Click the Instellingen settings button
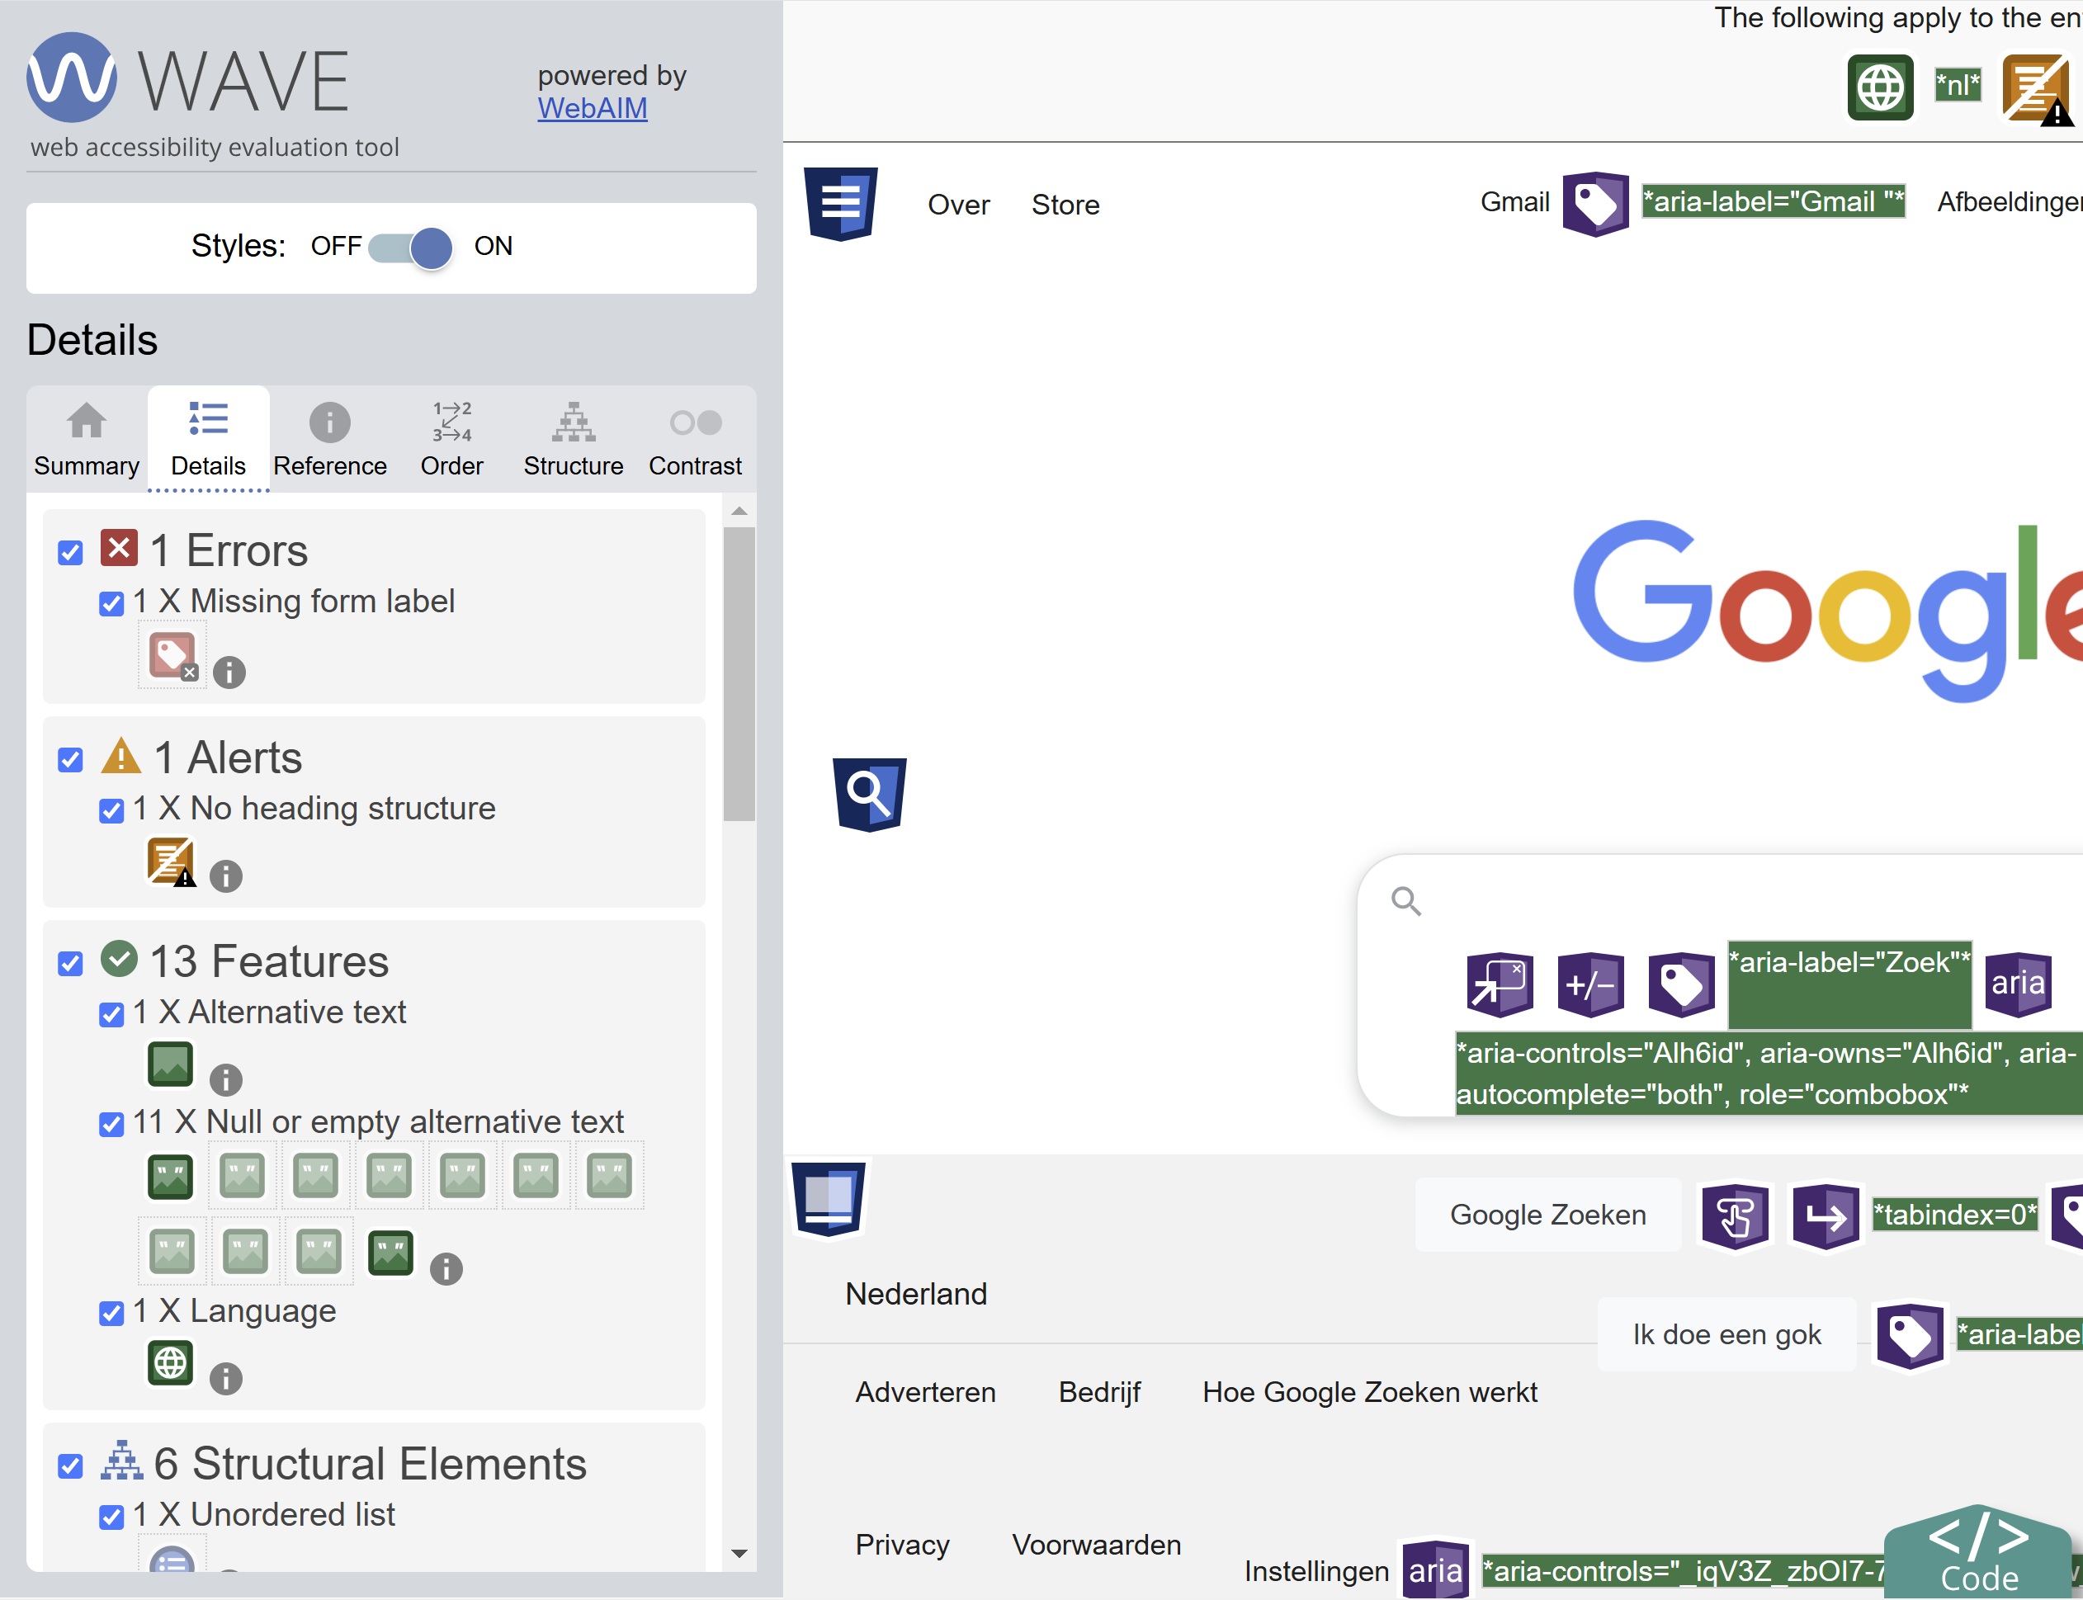The width and height of the screenshot is (2083, 1600). tap(1316, 1571)
